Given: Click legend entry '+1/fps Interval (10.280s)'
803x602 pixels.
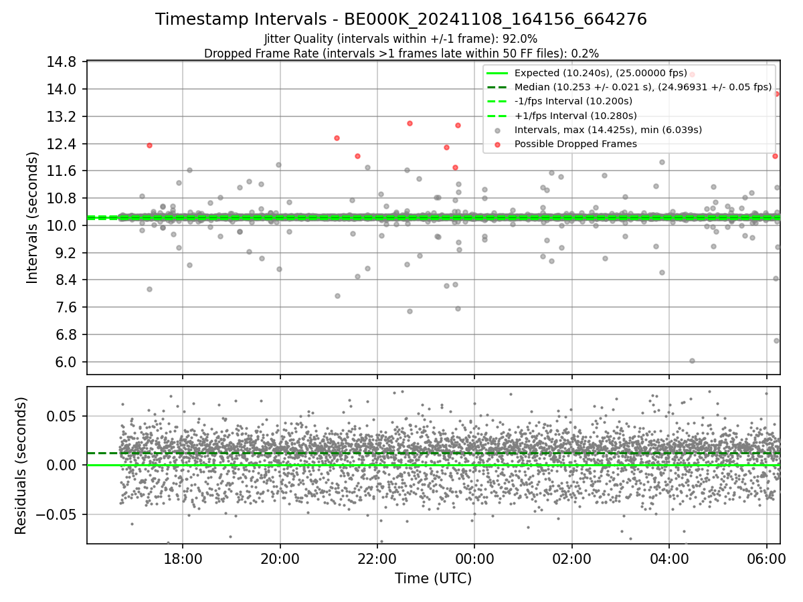Looking at the screenshot, I should tap(575, 115).
